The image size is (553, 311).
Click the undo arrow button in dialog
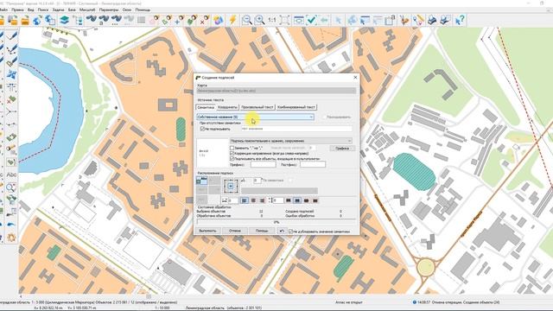coord(282,231)
